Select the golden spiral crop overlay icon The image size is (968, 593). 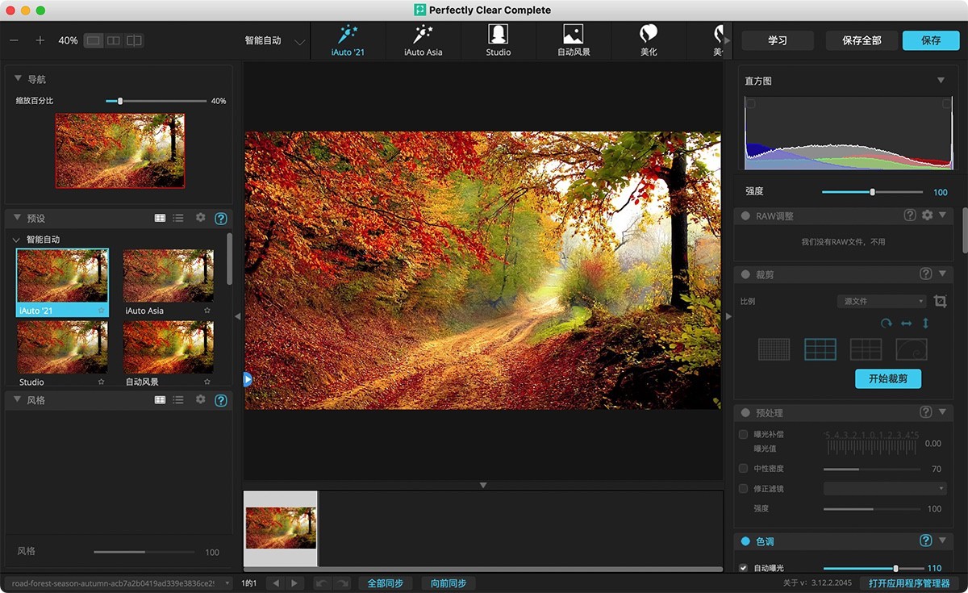click(911, 349)
